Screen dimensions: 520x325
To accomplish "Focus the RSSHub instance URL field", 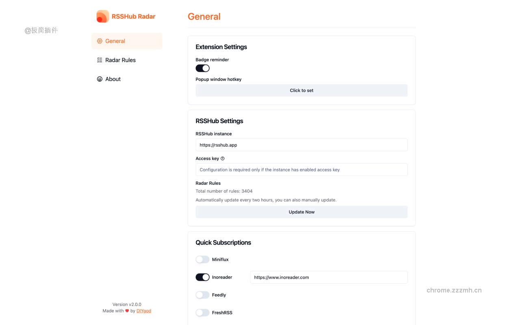I will point(301,145).
